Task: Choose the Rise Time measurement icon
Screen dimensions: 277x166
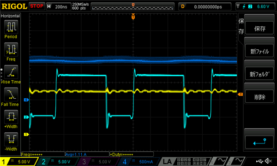Action: [11, 72]
